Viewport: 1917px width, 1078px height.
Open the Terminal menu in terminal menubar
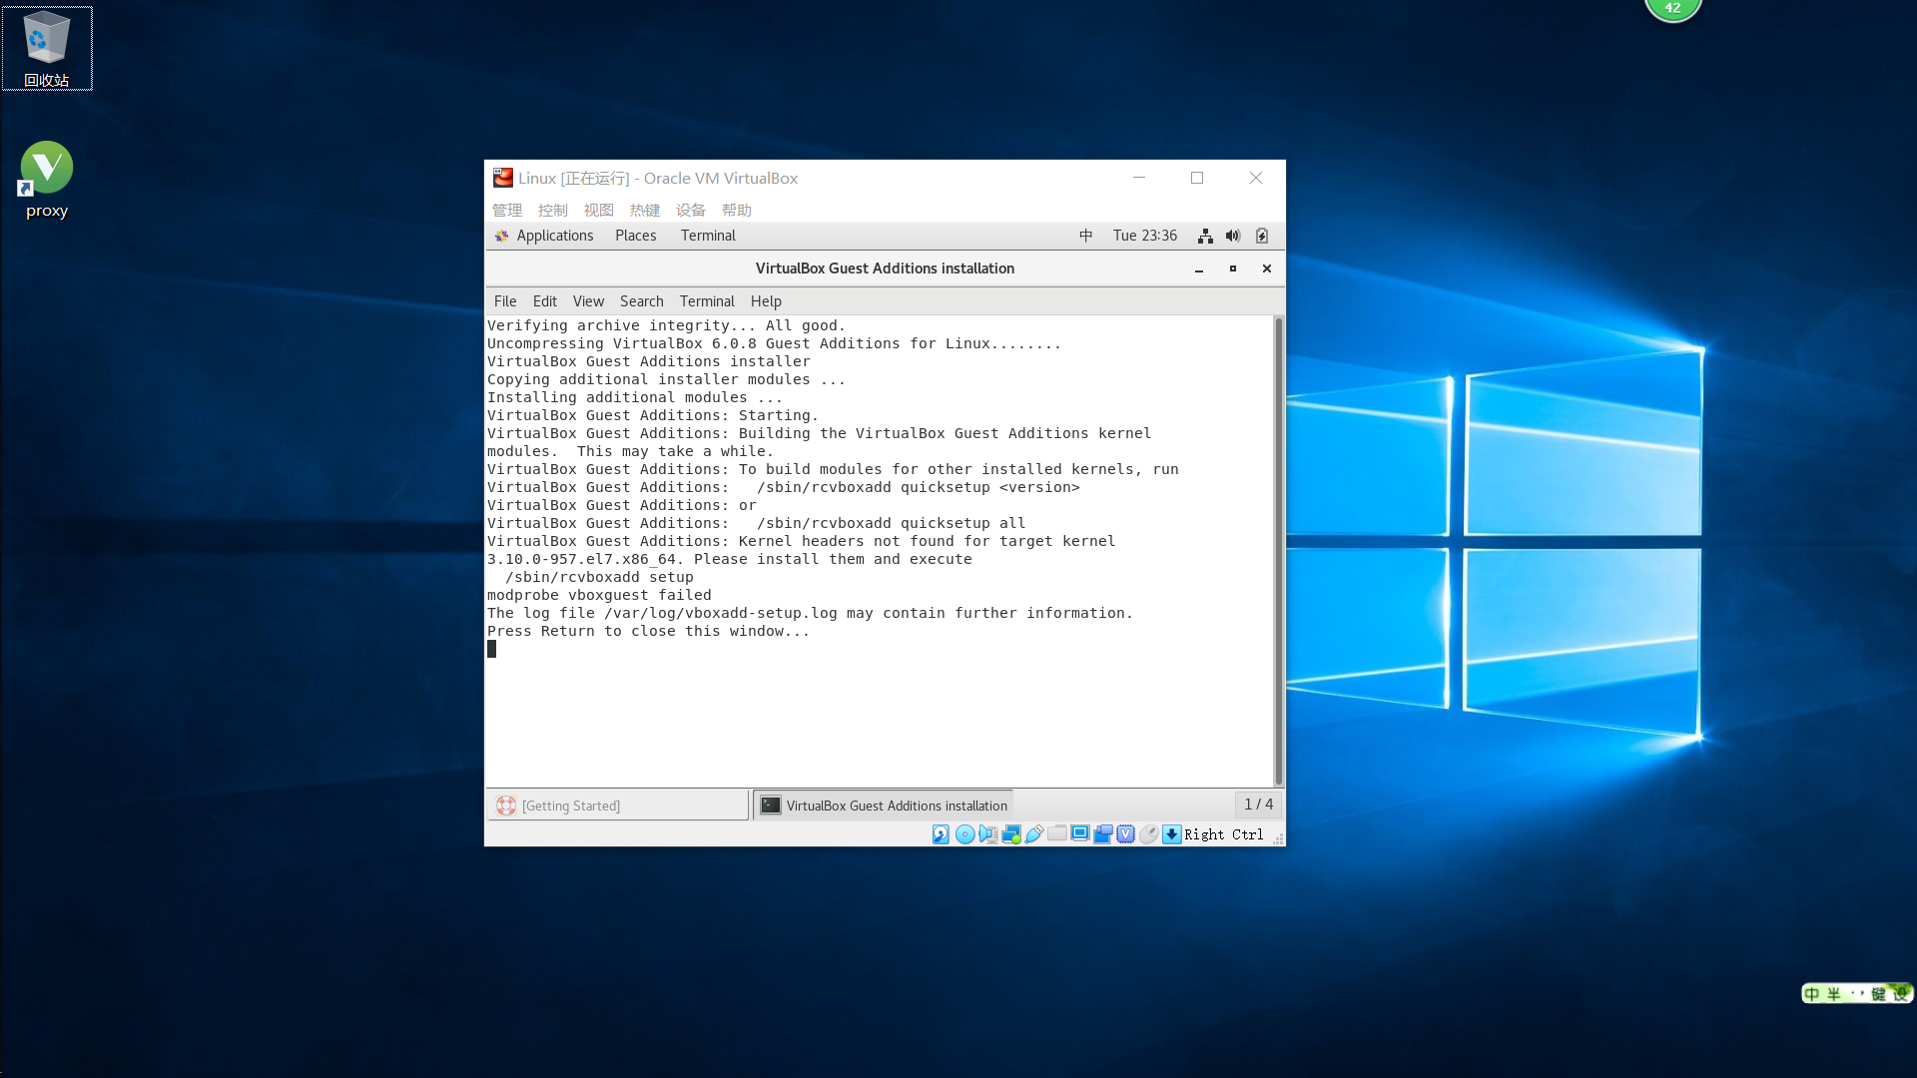[x=707, y=301]
